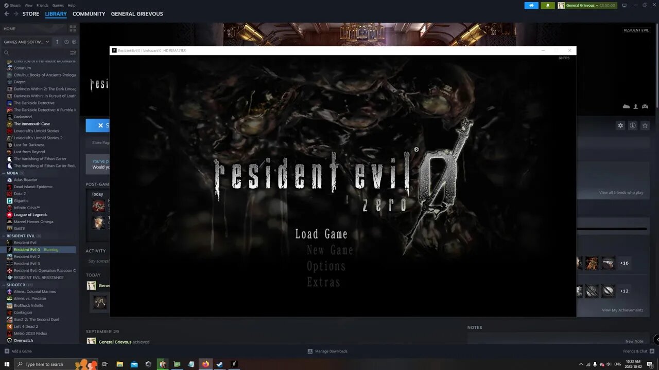This screenshot has height=370, width=659.
Task: Switch to the Store tab
Action: 30,14
